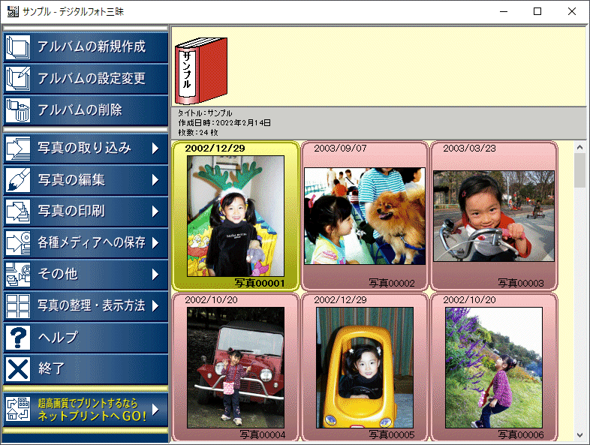Click the help question mark icon
Screen dimensions: 590x445
tap(18, 338)
